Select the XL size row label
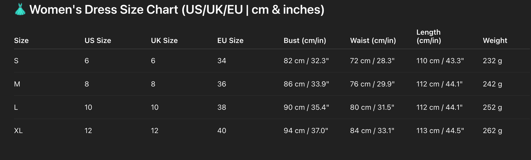This screenshot has width=531, height=160. pos(18,131)
